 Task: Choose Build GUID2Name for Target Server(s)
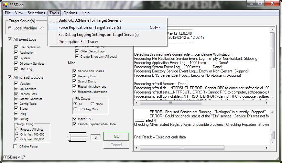click(x=107, y=20)
